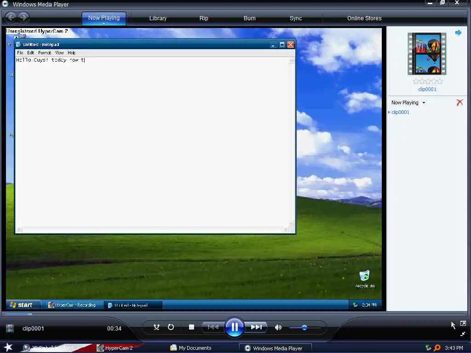This screenshot has width=471, height=353.
Task: Click the clip0001 album art thumbnail
Action: tap(427, 54)
